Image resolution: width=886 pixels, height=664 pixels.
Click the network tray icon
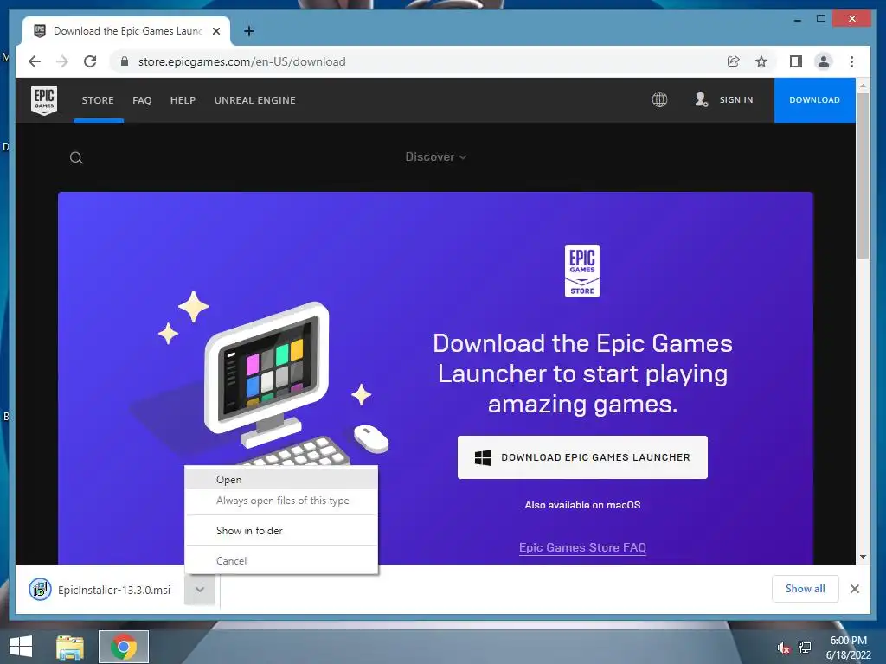805,647
